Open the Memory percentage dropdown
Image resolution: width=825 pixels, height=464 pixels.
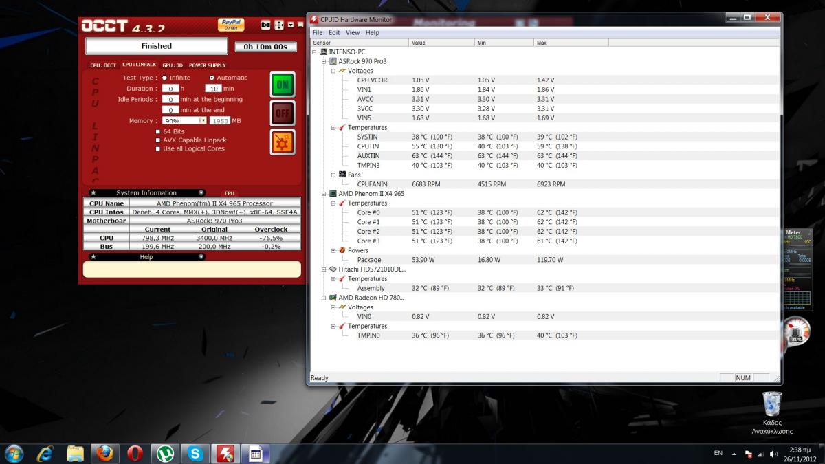point(203,120)
